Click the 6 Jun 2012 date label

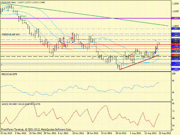pyautogui.click(x=63, y=133)
